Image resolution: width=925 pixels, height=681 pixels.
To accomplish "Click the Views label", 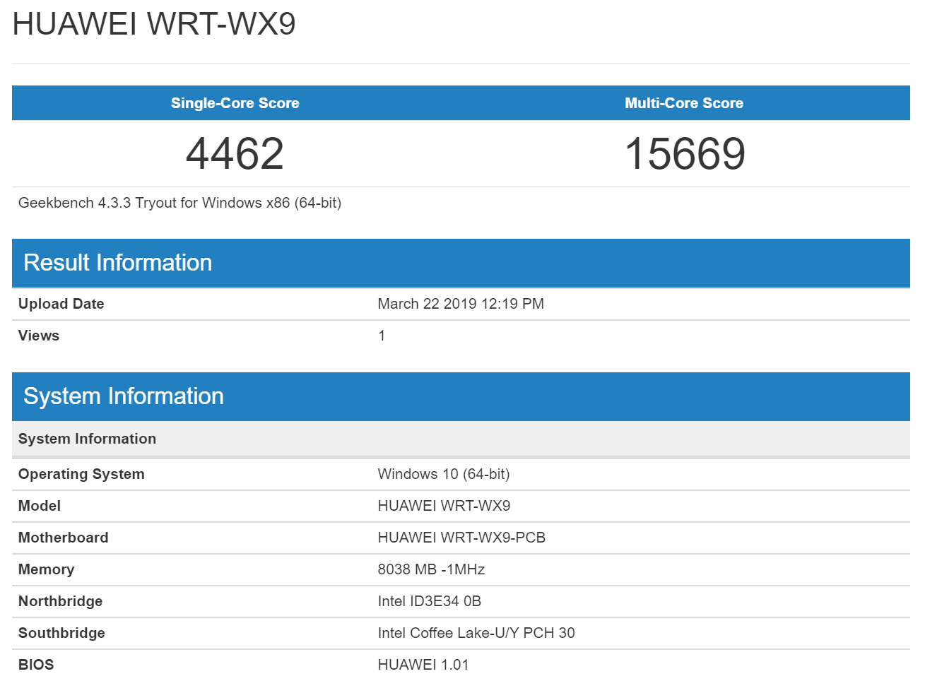I will [x=39, y=336].
